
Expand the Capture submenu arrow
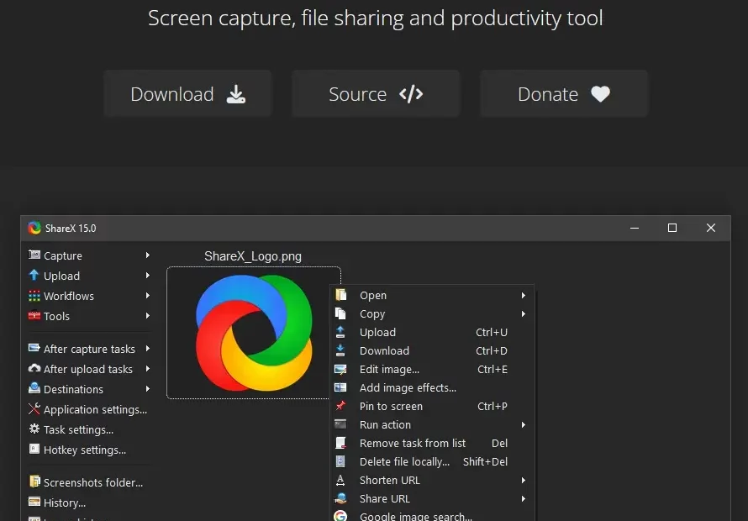[x=148, y=255]
